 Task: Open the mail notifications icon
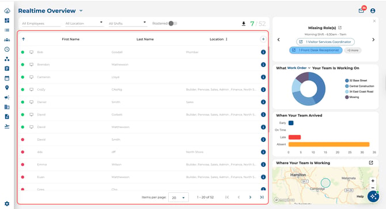pos(361,10)
